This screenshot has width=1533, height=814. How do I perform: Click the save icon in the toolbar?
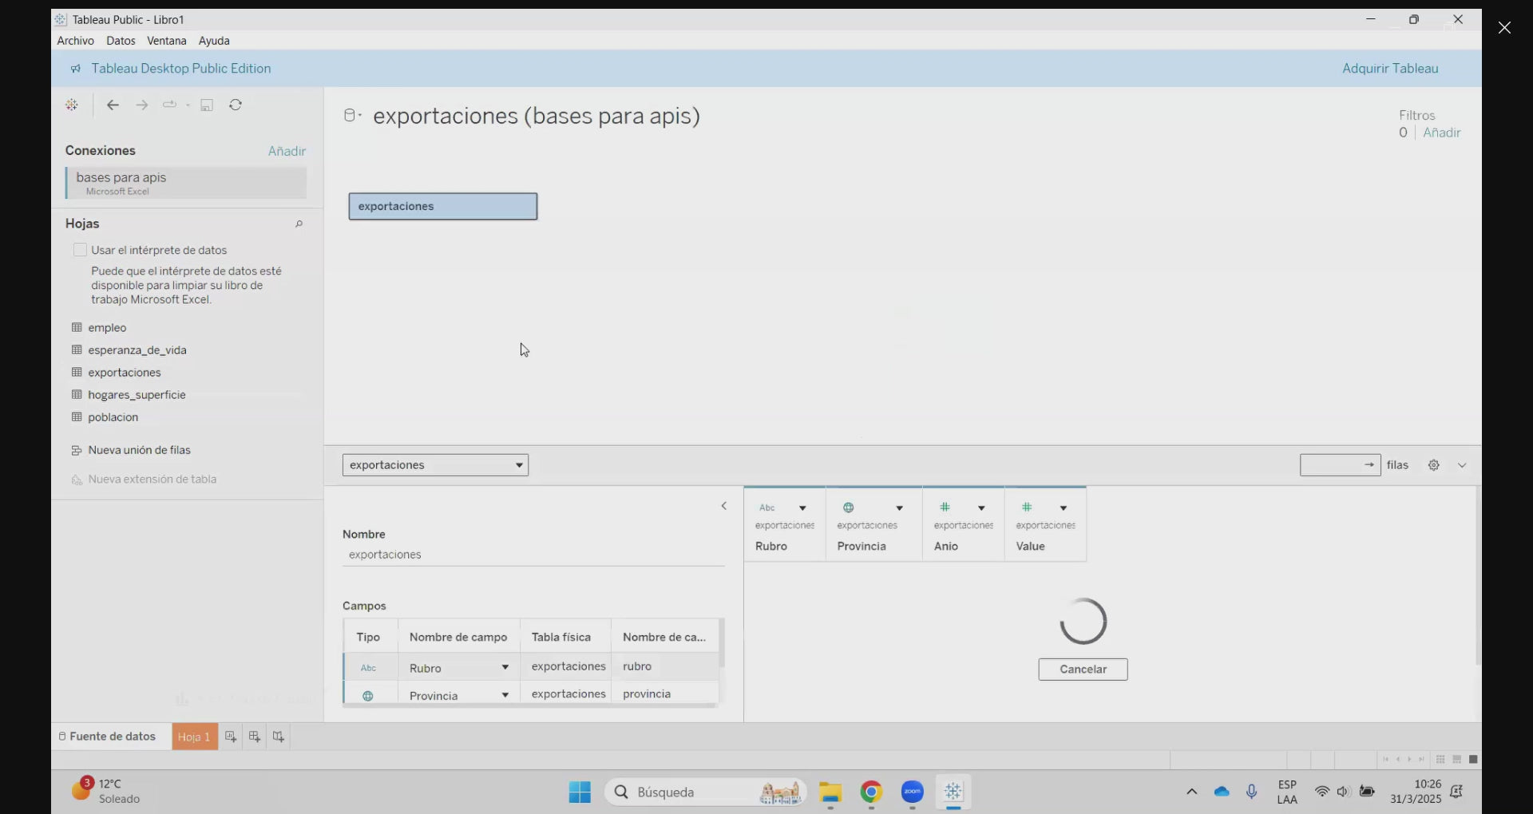pyautogui.click(x=207, y=105)
